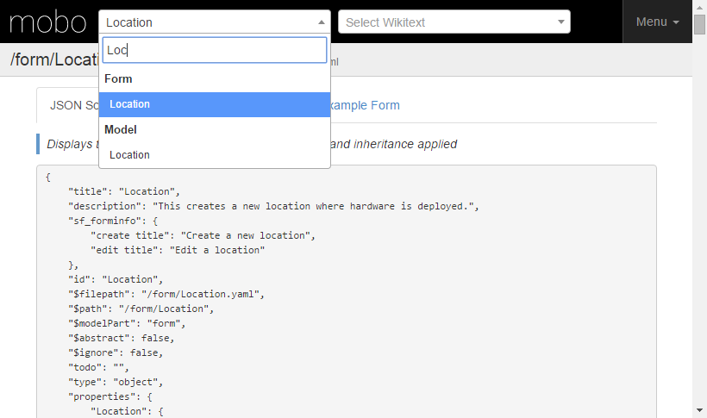The image size is (707, 418).
Task: Click the "$modelPart": "form" line
Action: click(127, 324)
